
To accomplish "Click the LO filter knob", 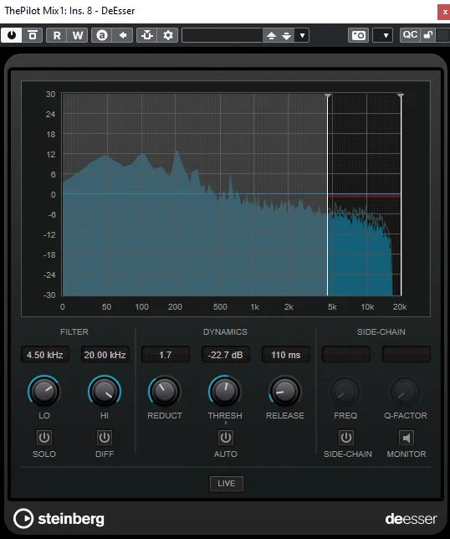I will click(44, 391).
